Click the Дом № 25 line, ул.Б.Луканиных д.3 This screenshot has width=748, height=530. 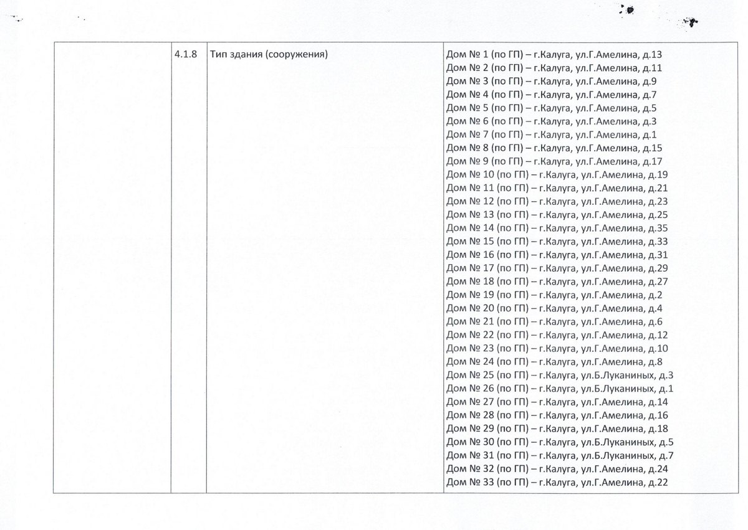(560, 375)
